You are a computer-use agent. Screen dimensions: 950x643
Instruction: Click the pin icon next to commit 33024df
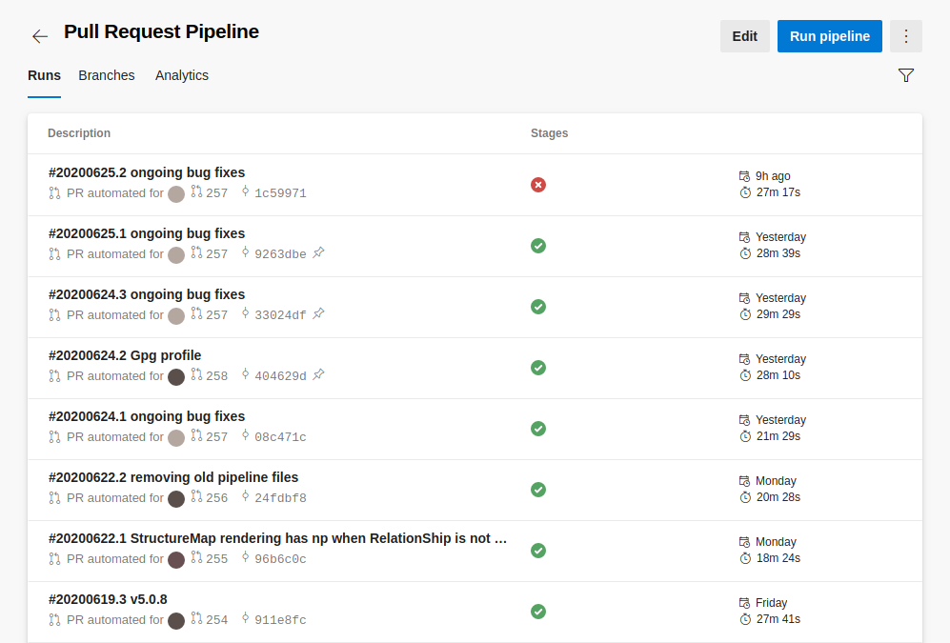click(x=318, y=313)
